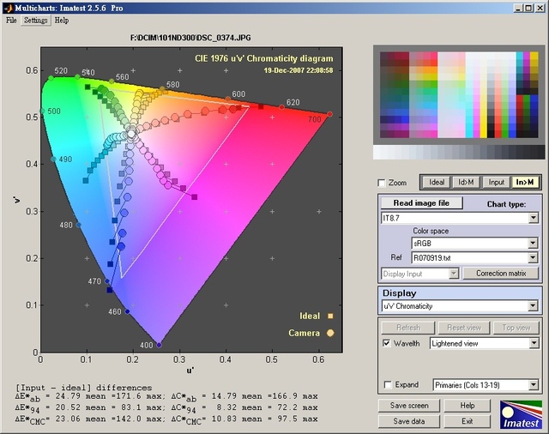
Task: Open the File menu
Action: click(x=11, y=21)
